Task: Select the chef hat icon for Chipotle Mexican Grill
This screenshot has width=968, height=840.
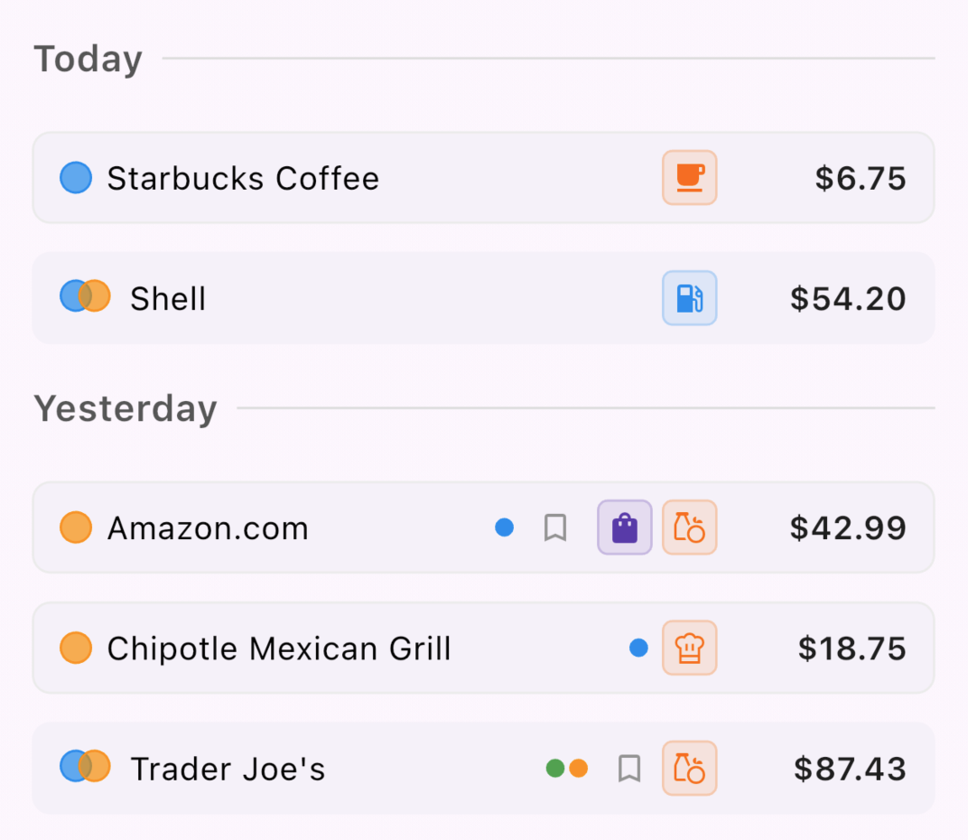Action: coord(689,648)
